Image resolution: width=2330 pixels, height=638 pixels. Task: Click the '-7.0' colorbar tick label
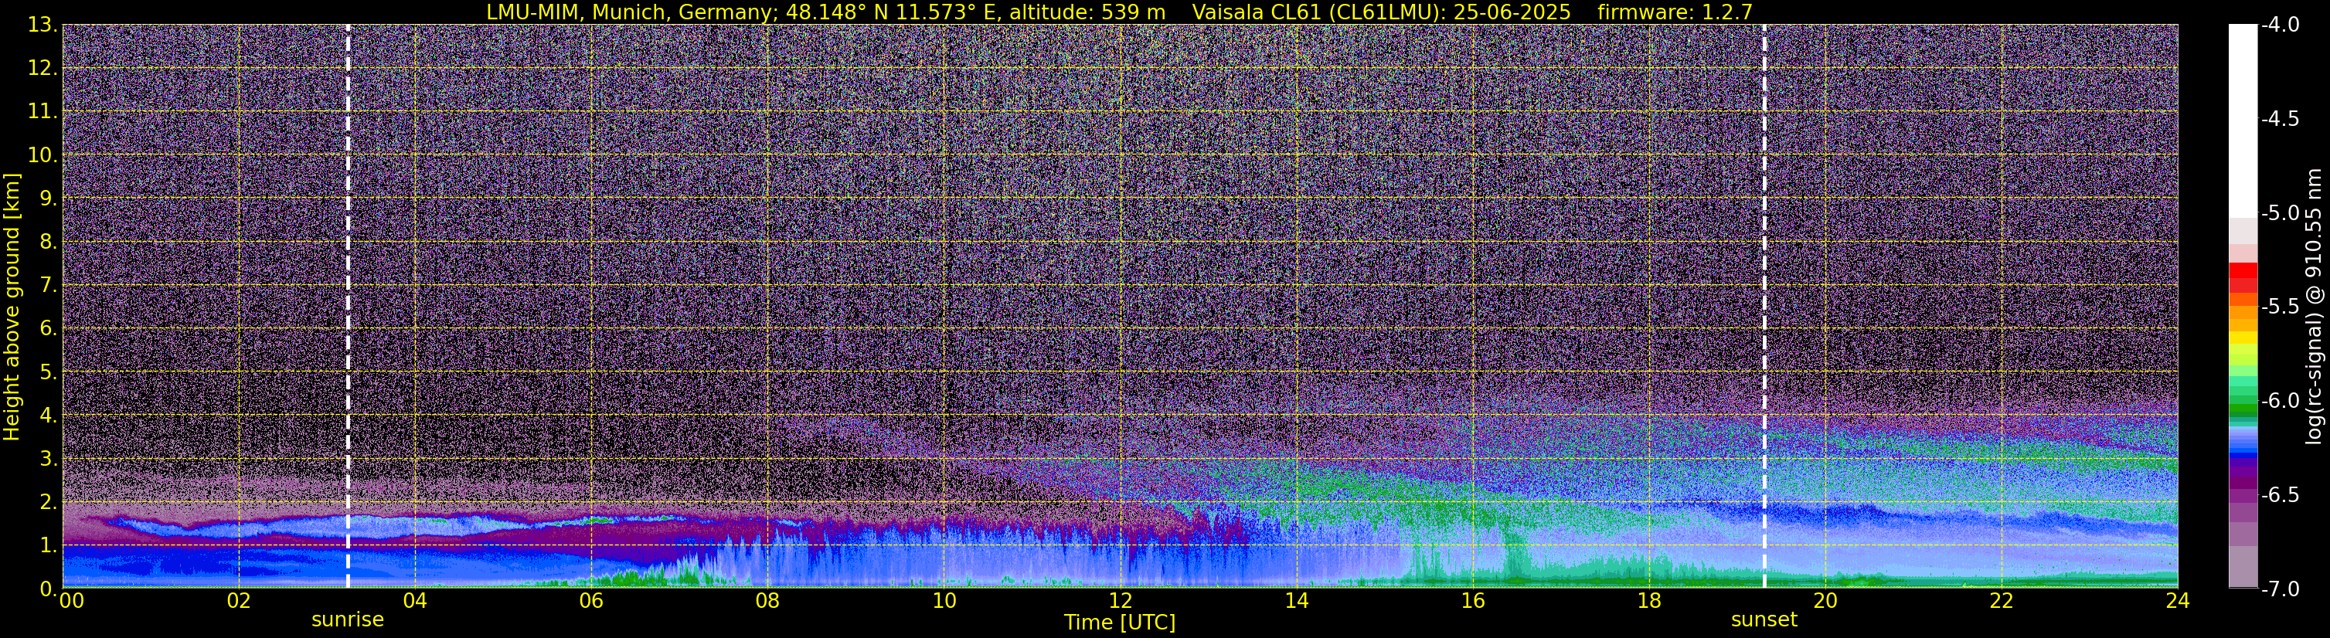click(x=2281, y=589)
